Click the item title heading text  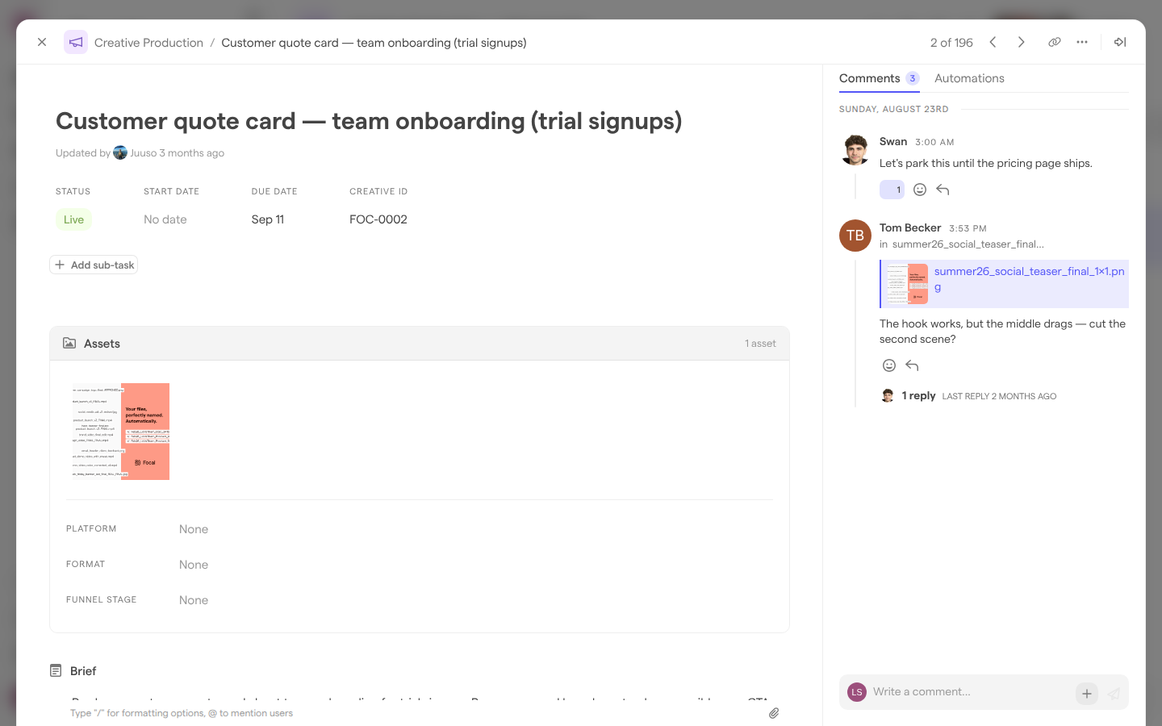pyautogui.click(x=369, y=121)
